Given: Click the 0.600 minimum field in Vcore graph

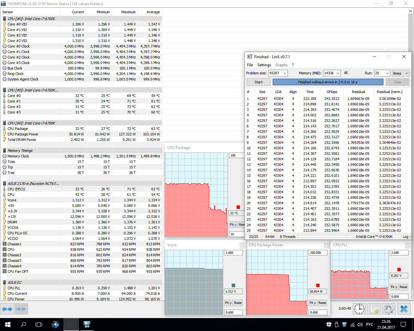Looking at the screenshot, I should [234, 313].
